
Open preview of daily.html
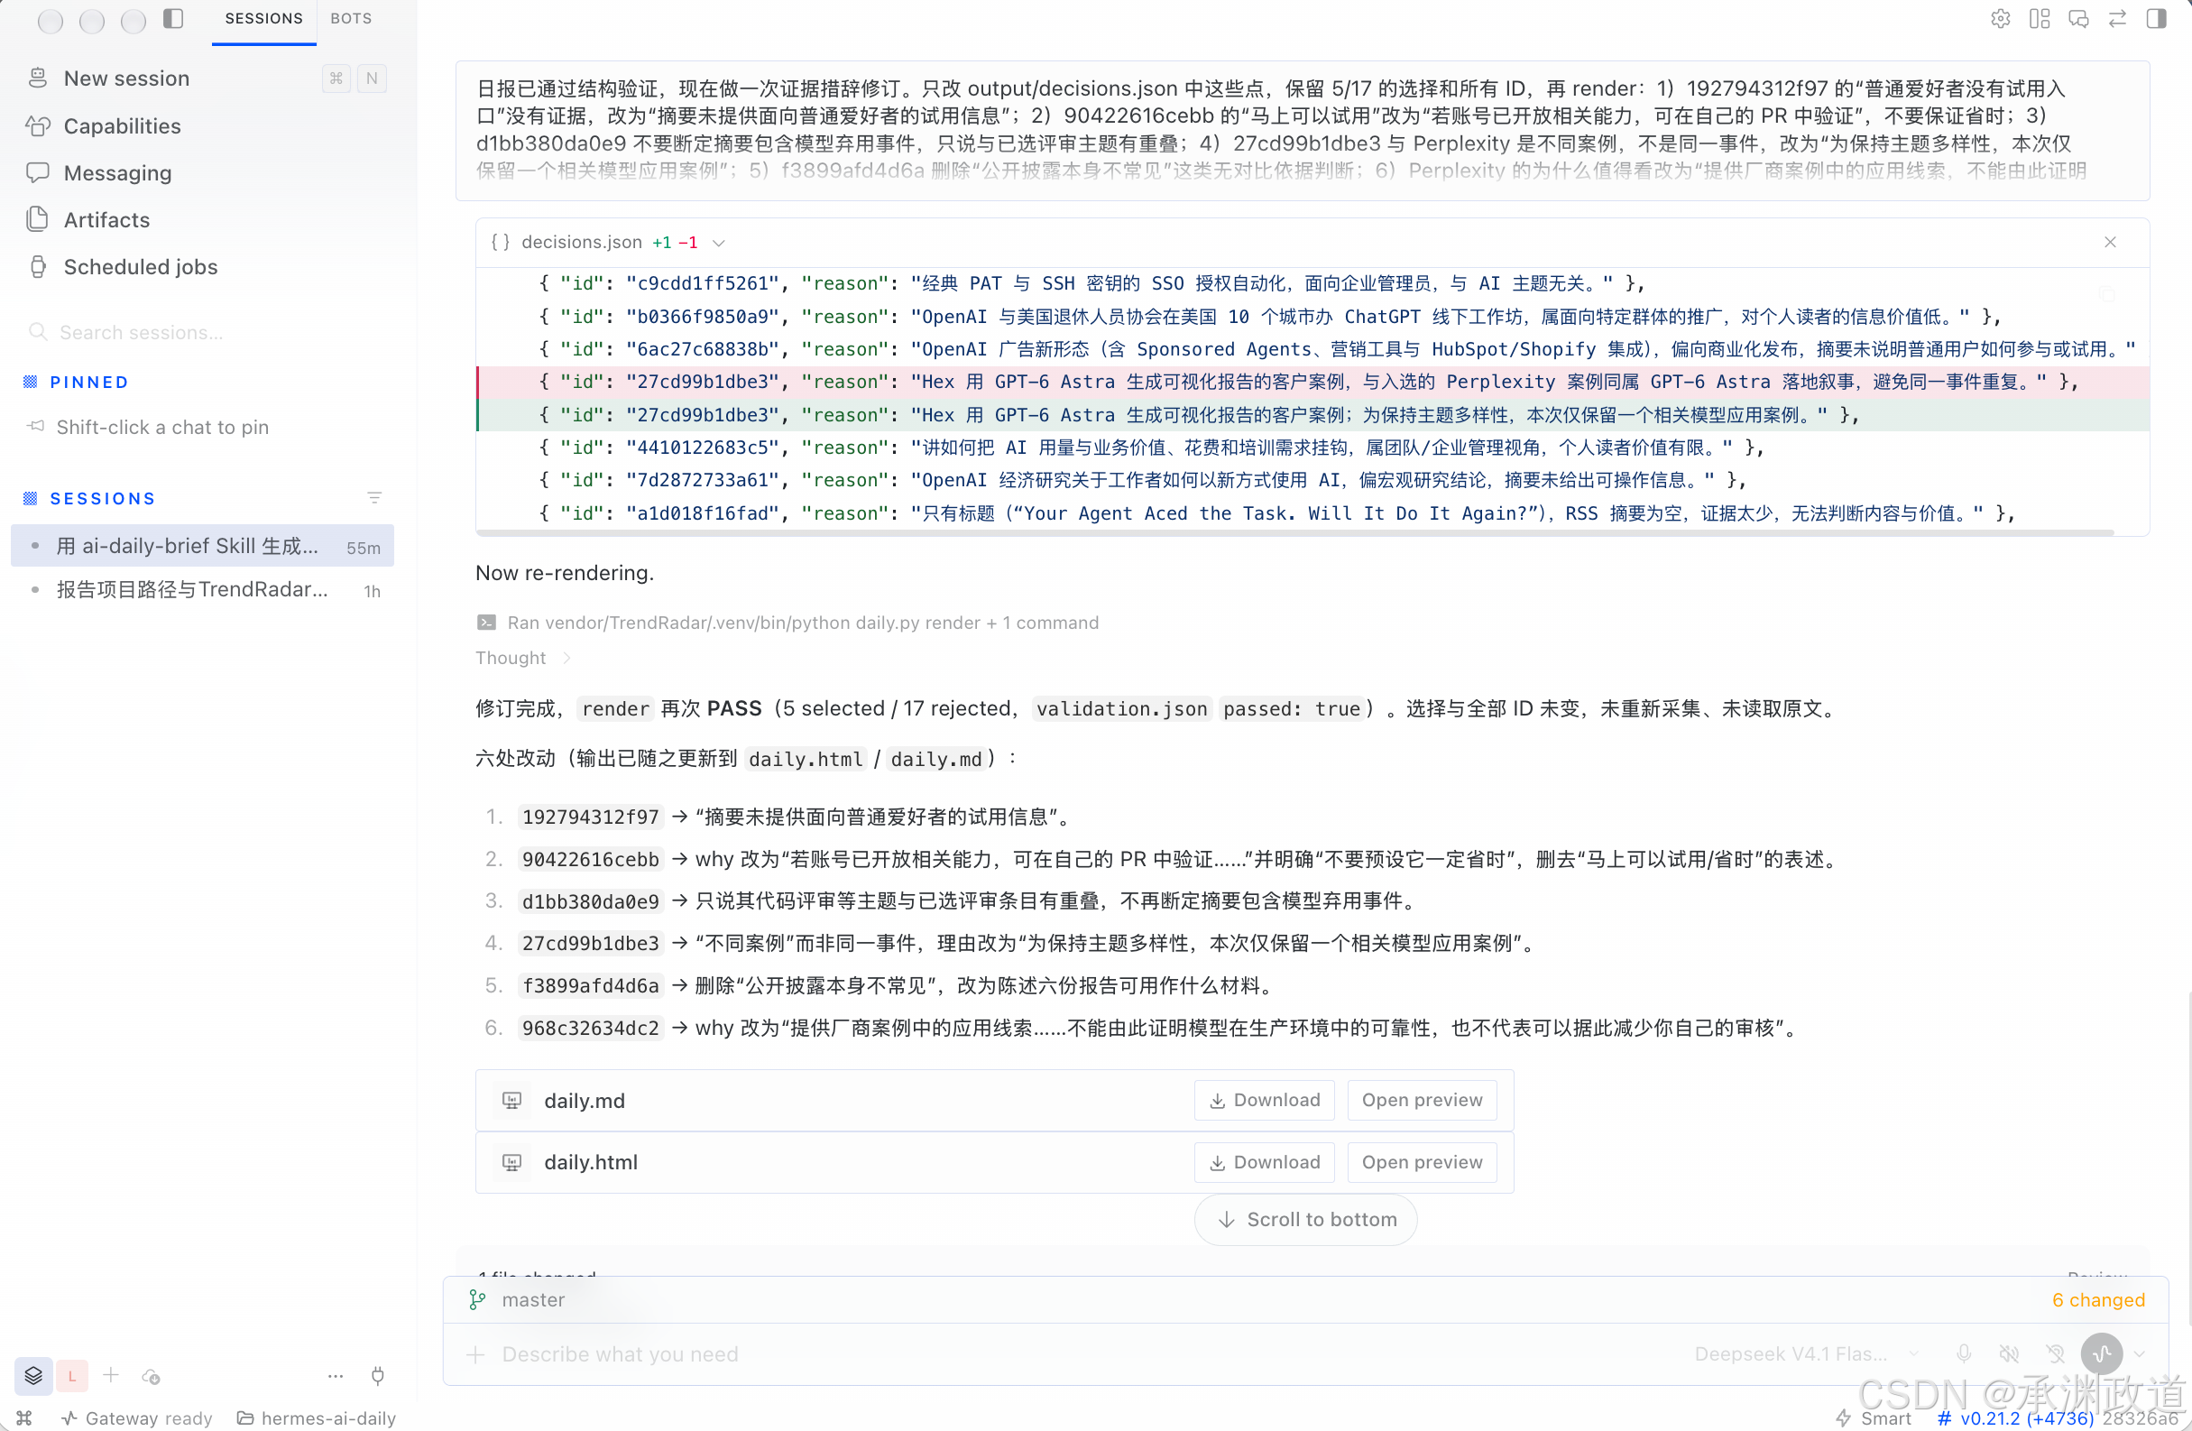coord(1421,1162)
